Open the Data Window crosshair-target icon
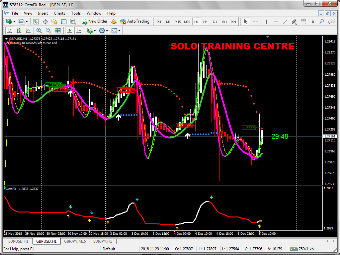This screenshot has height=255, width=340. [45, 22]
